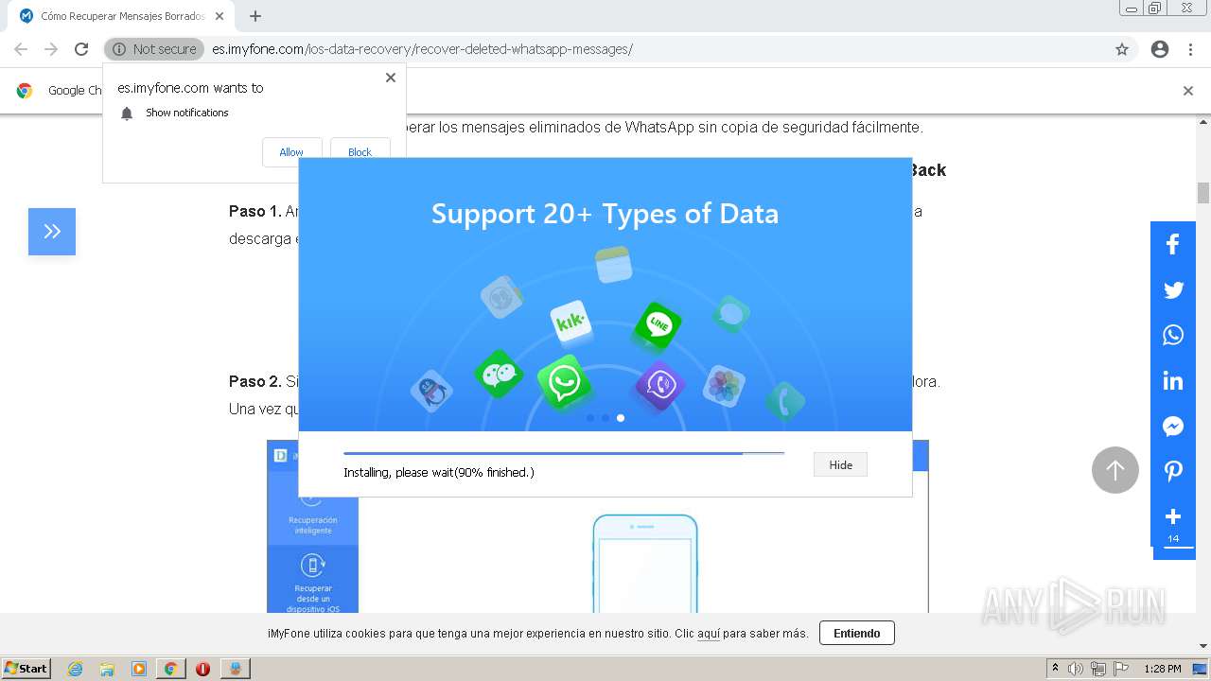
Task: Close the Cómo Recuperar Mensajes tab
Action: point(219,16)
